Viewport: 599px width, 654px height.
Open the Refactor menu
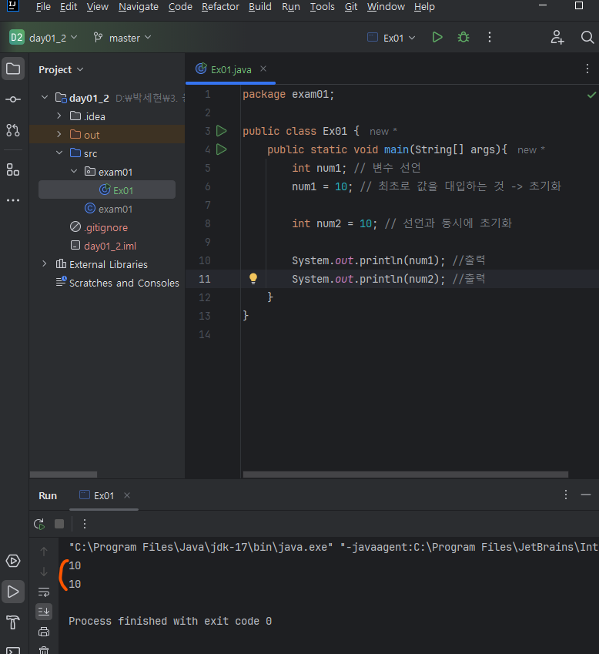point(220,7)
